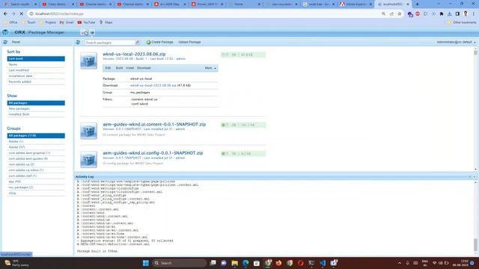Open wknd-us-local-2023.08.06.zip download link
Viewport: 479px width, 269px height.
click(153, 85)
